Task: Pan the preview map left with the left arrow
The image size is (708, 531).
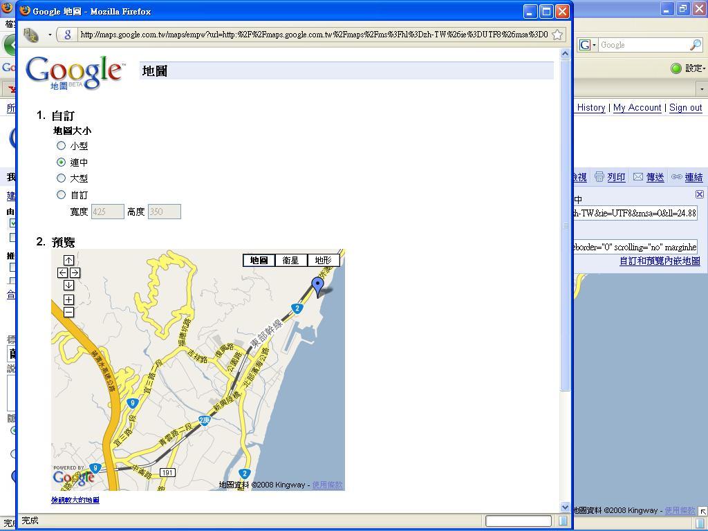Action: click(x=63, y=272)
